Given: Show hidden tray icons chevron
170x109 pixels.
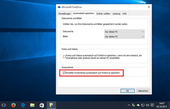Looking at the screenshot, I should click(x=129, y=105).
